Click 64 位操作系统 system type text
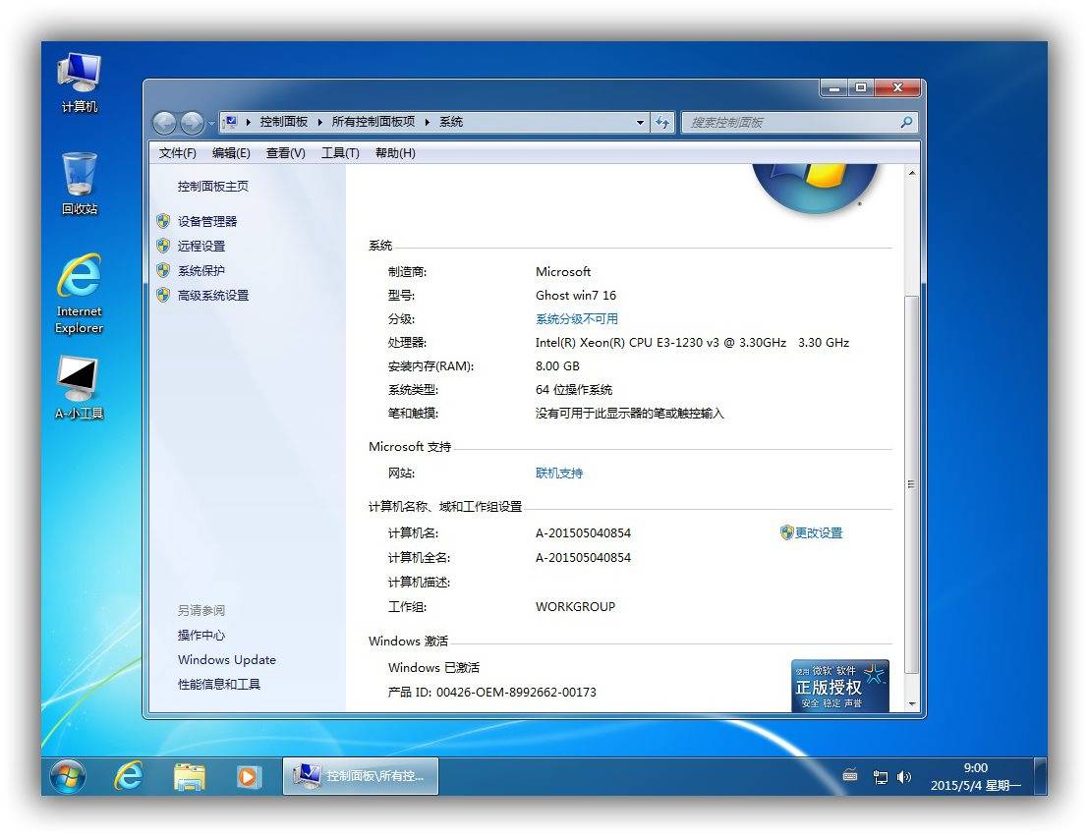 pos(574,389)
